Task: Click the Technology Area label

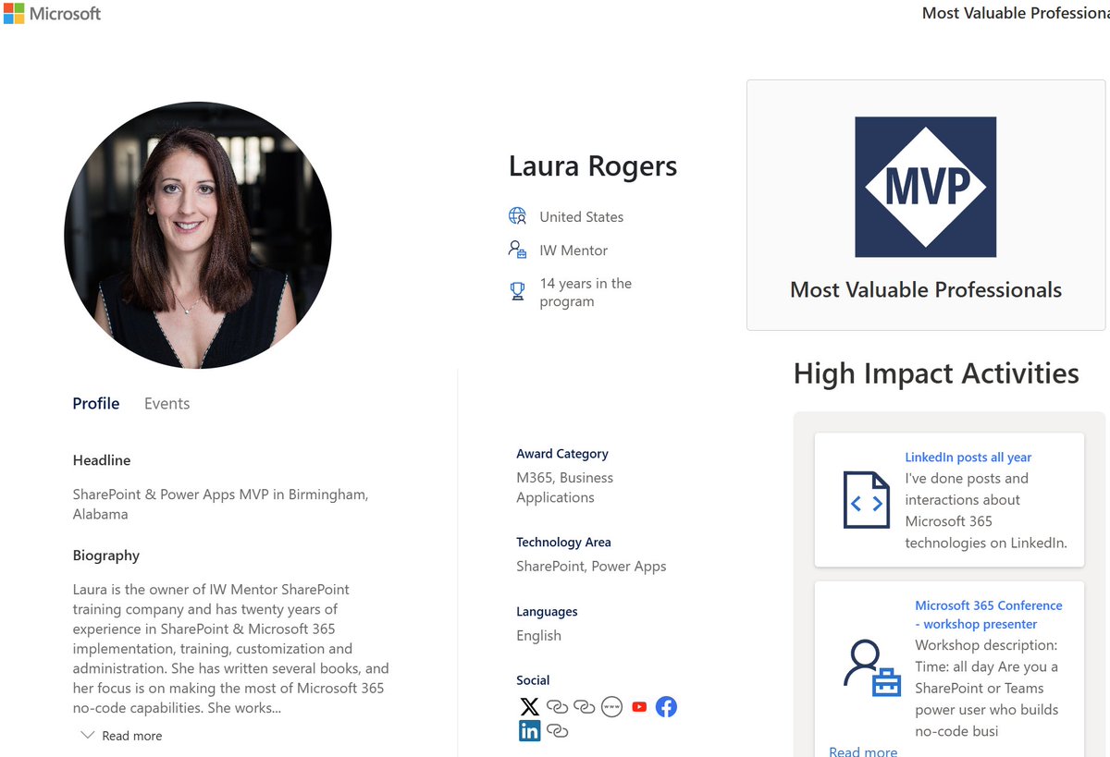Action: coord(563,543)
